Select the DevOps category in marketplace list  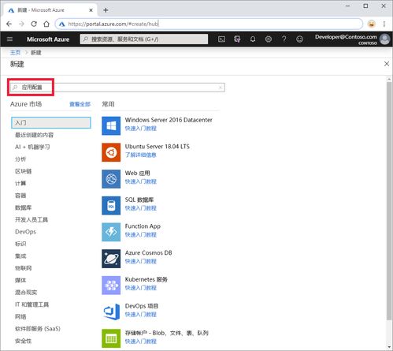[x=25, y=232]
